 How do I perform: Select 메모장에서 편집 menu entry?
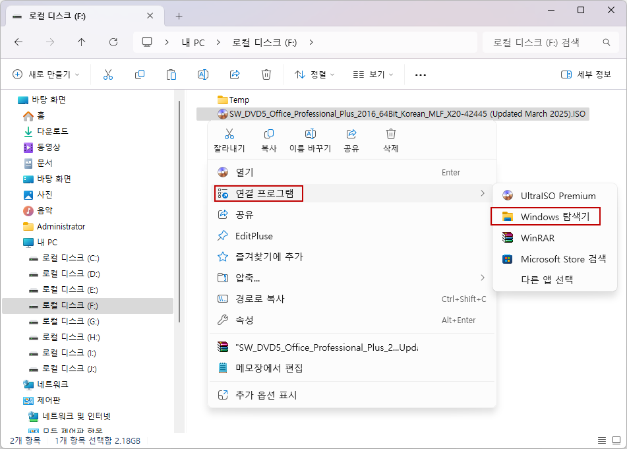[352, 368]
